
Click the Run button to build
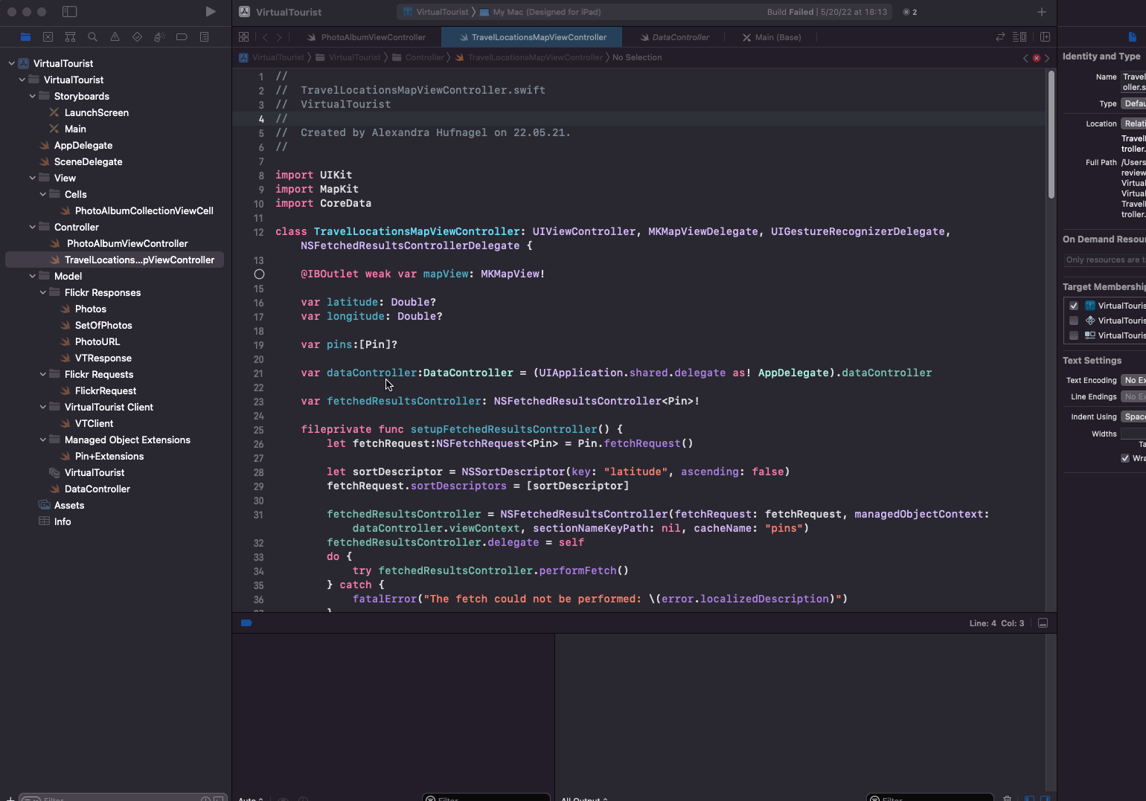211,11
